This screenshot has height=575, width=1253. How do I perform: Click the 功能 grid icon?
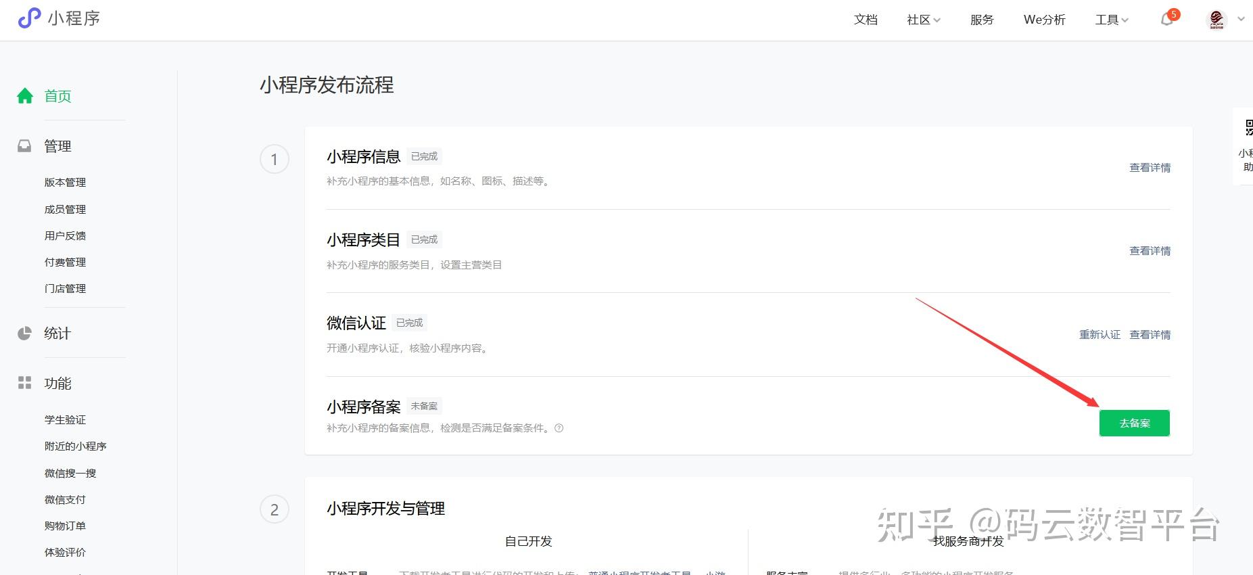24,383
